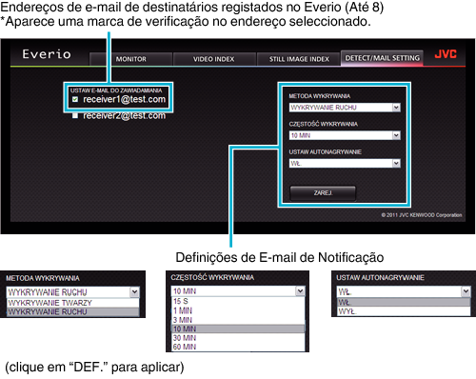476x379 pixels.
Task: Choose 30 MIN detection interval option
Action: pyautogui.click(x=238, y=338)
